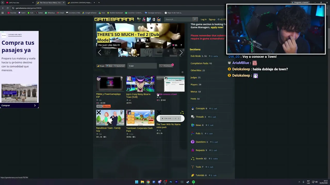Image resolution: width=330 pixels, height=185 pixels.
Task: Sort mods by Ripe
Action: pyautogui.click(x=101, y=66)
